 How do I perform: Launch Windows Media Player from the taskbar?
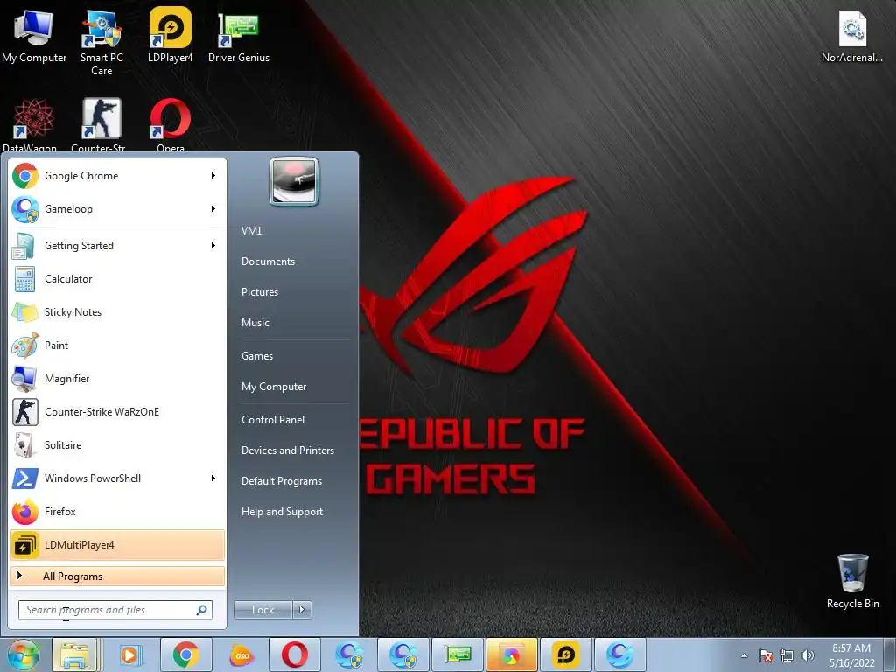click(x=131, y=654)
